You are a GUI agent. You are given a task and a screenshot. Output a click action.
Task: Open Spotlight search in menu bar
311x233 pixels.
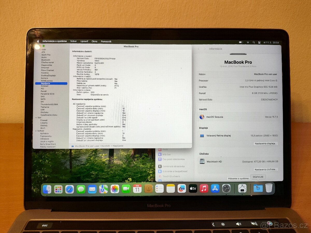253,42
